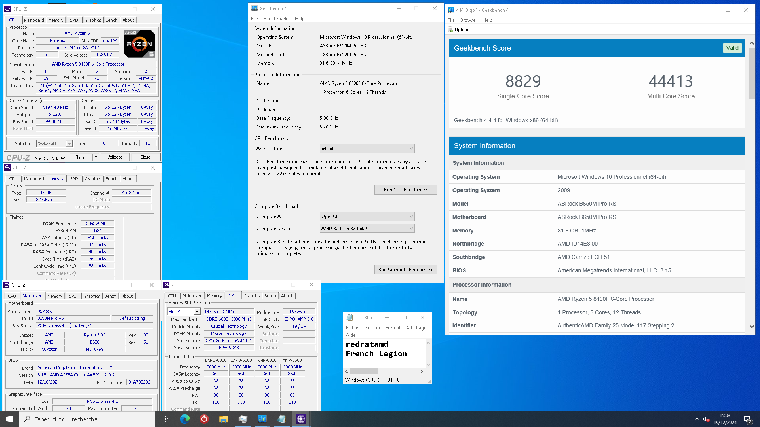Click the search magnifier icon in taskbar
760x427 pixels.
pos(27,419)
